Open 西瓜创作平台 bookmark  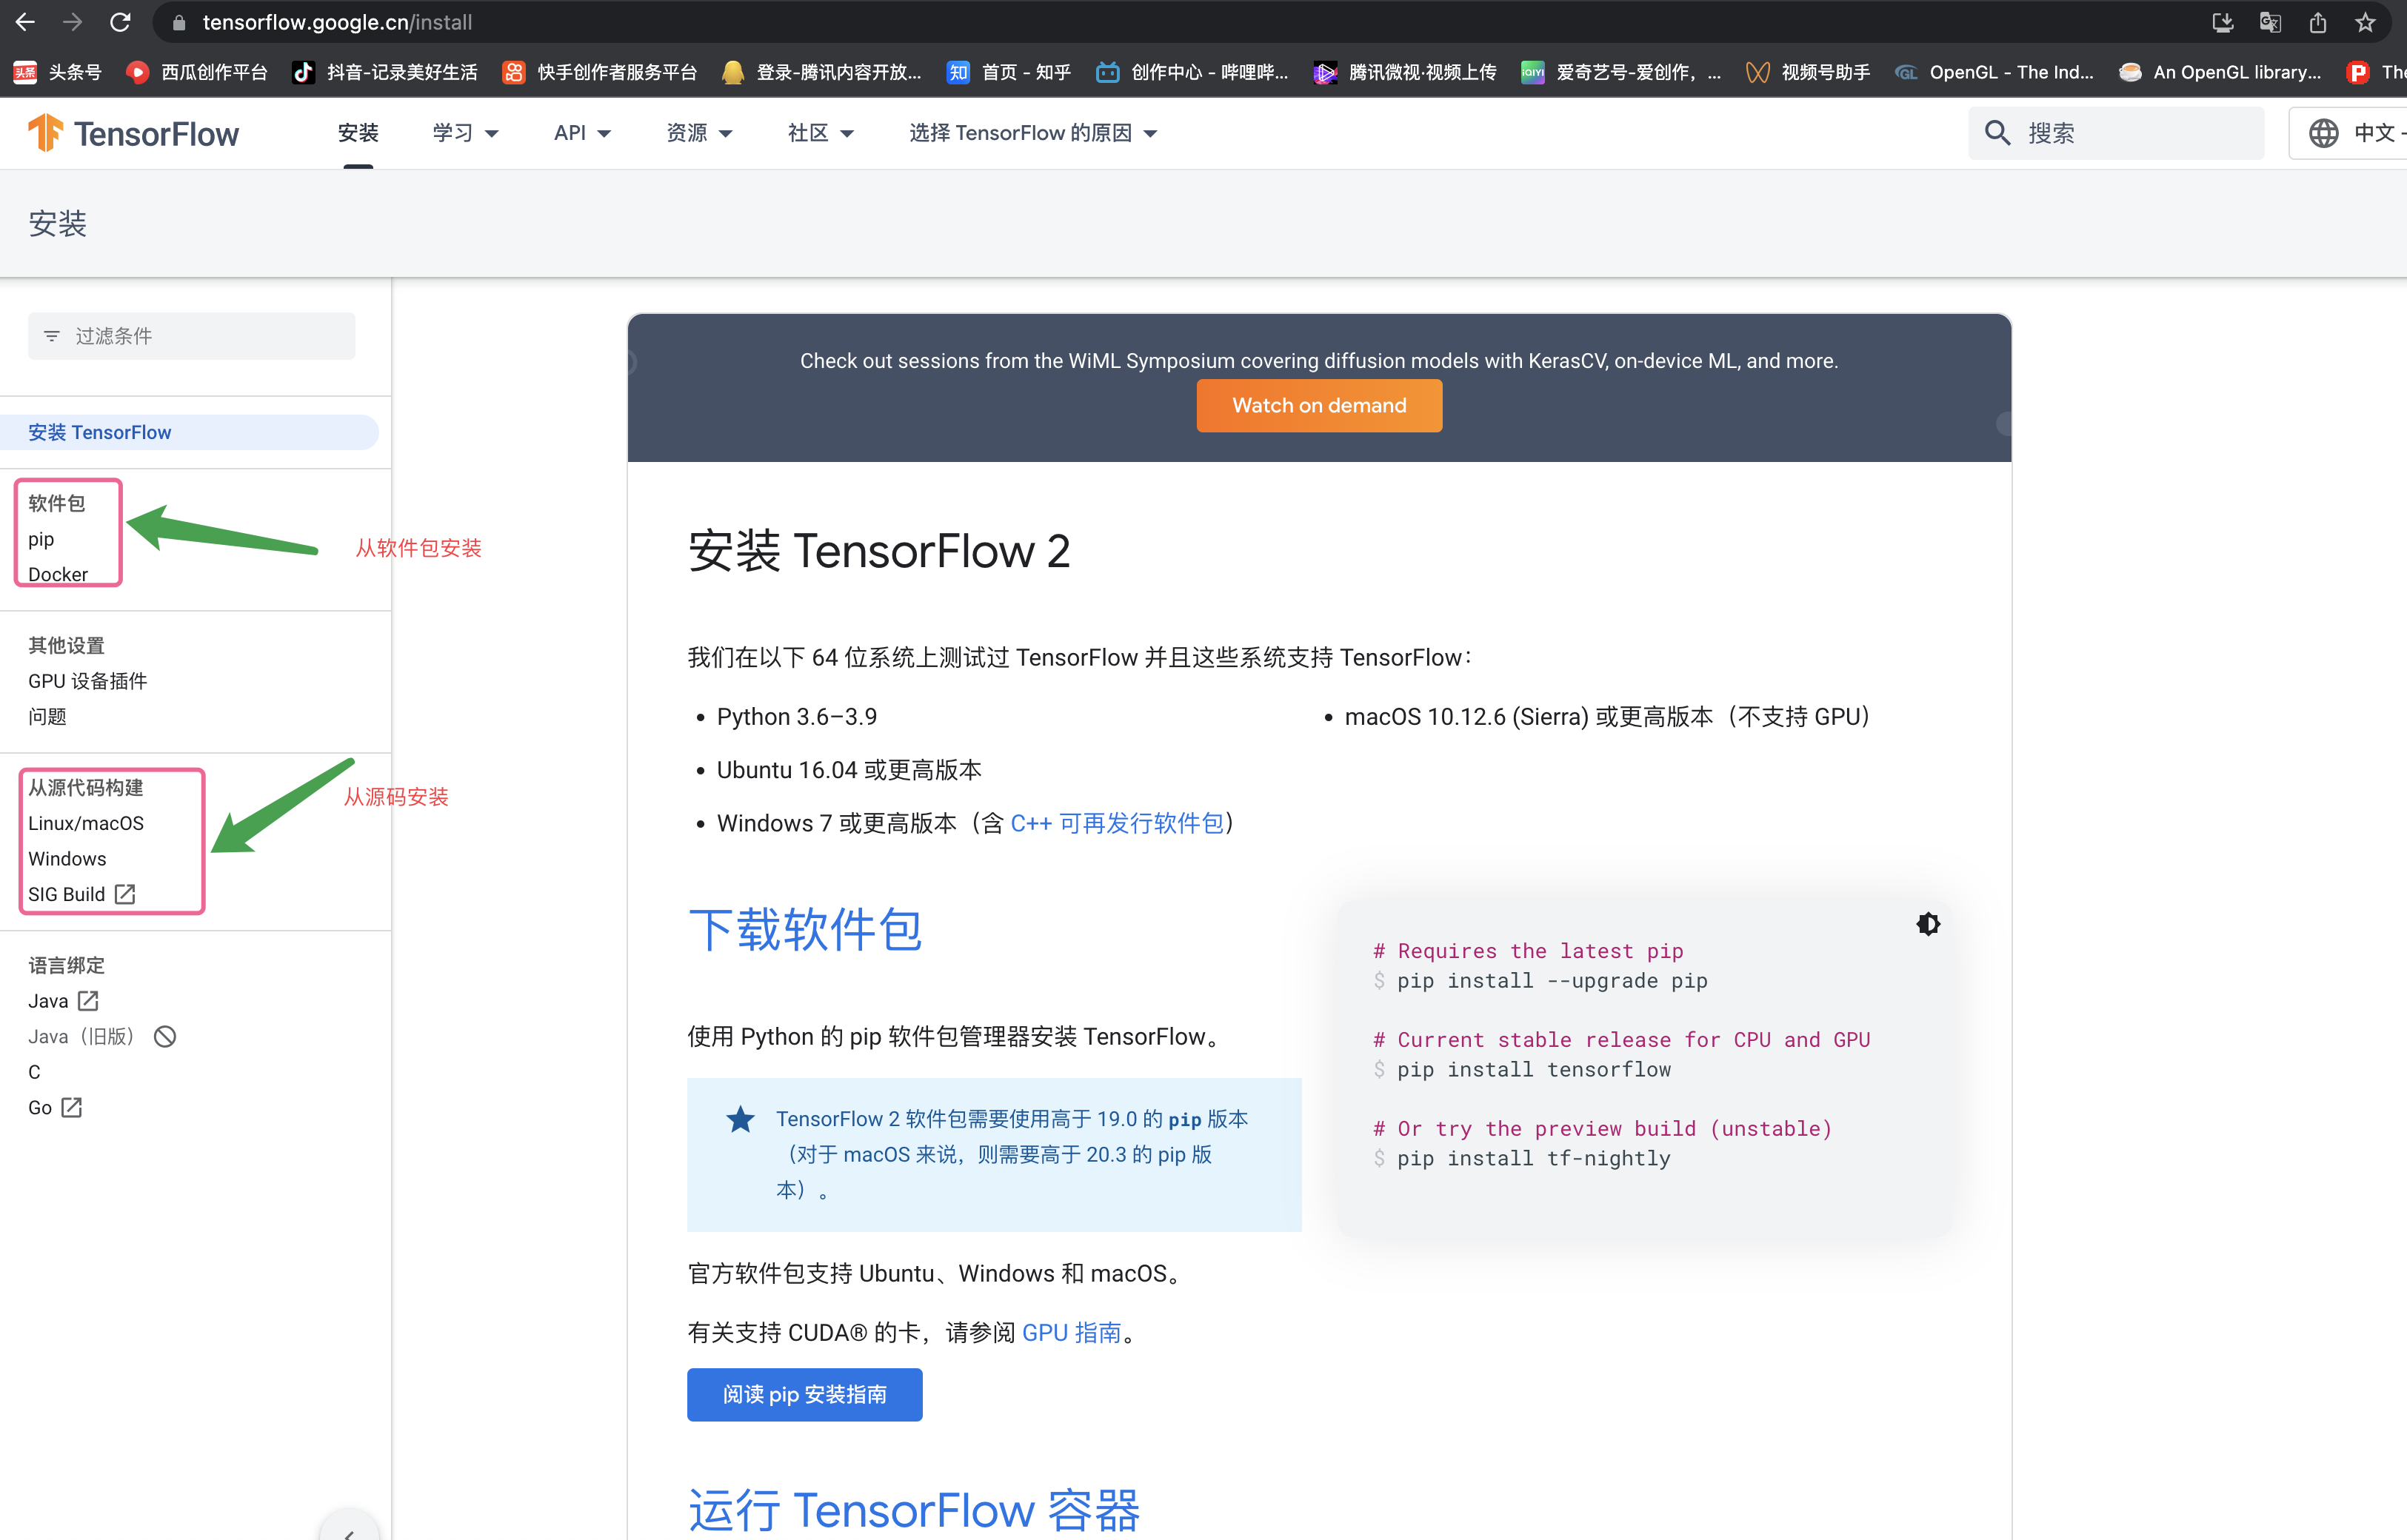click(197, 72)
